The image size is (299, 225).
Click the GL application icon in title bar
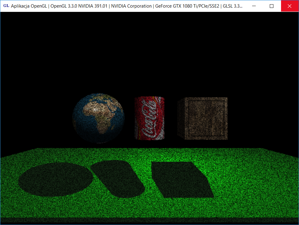tap(6, 6)
